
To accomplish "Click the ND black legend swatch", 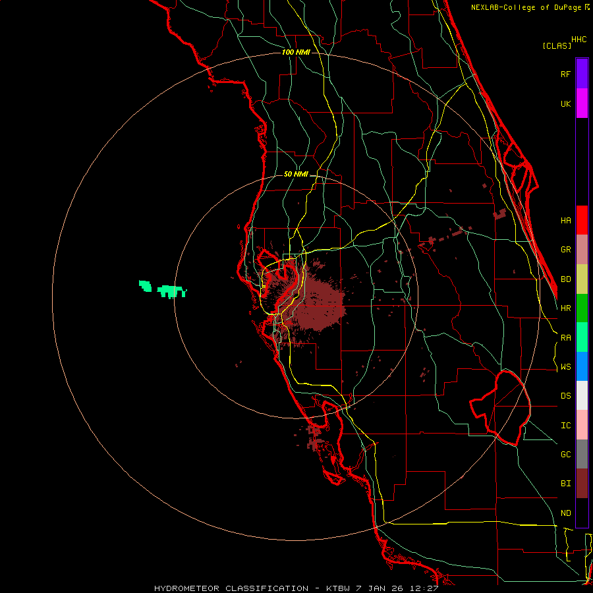I will click(x=582, y=513).
